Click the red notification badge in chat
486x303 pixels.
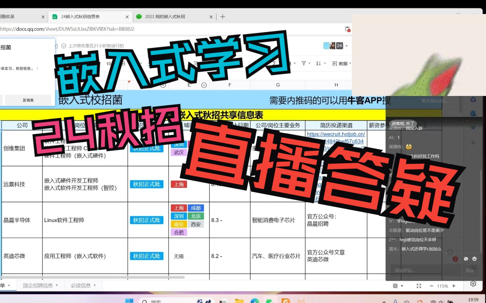(455, 259)
